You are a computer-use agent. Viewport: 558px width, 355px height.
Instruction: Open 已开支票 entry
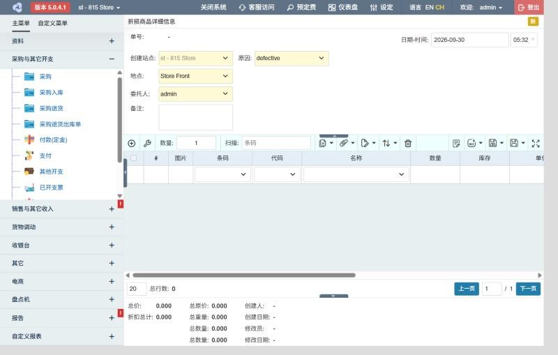click(51, 188)
